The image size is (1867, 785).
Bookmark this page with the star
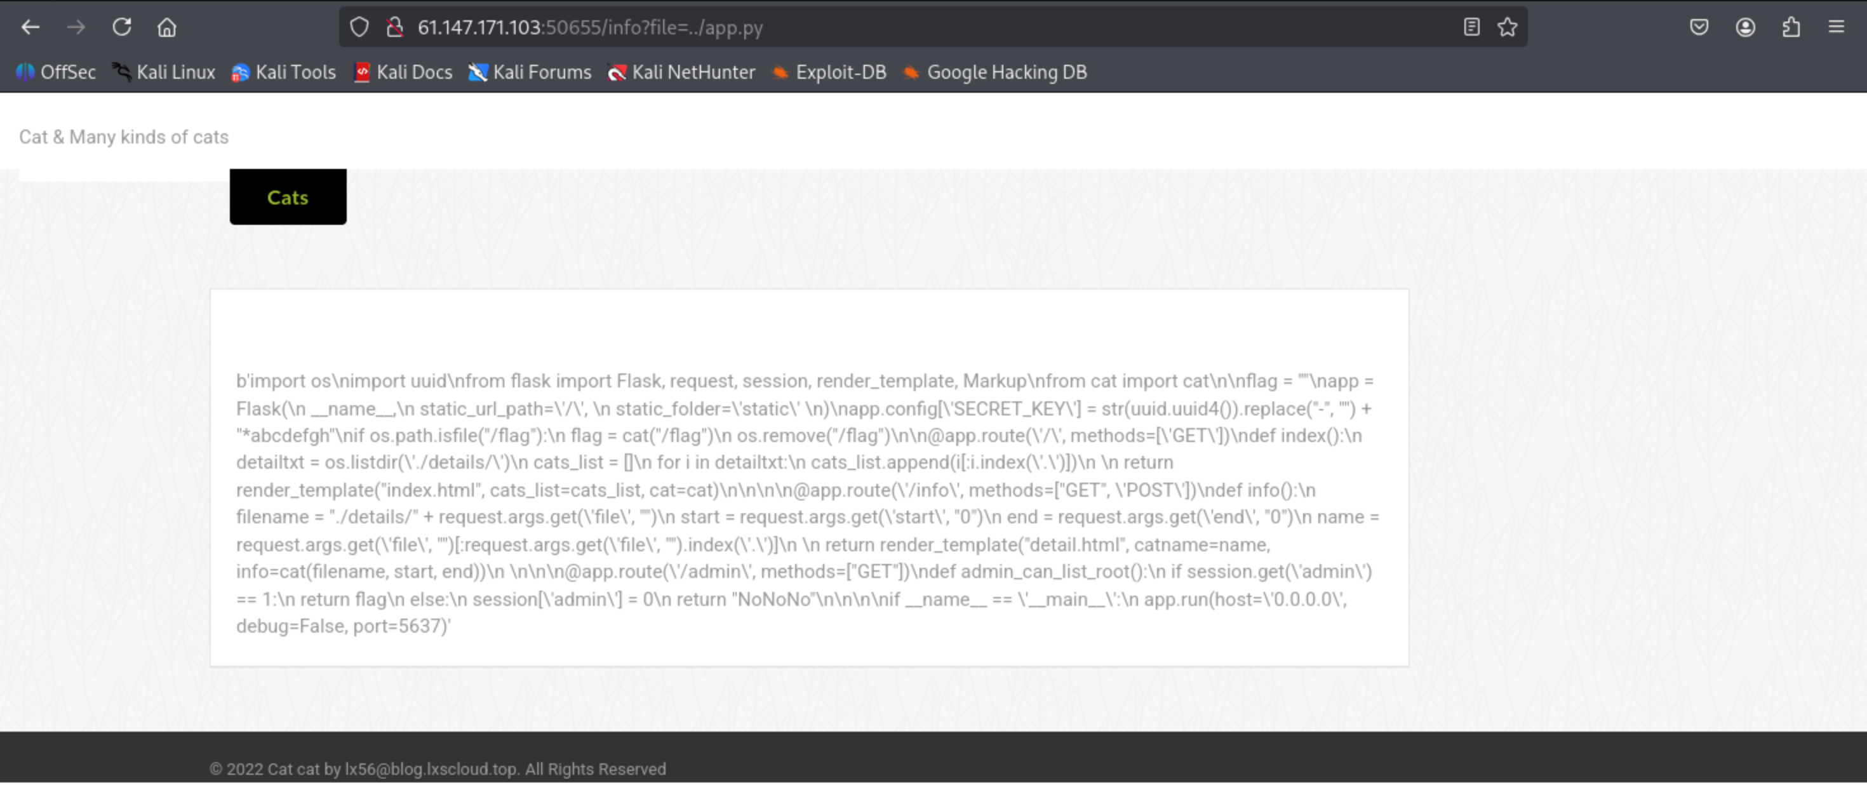tap(1508, 27)
